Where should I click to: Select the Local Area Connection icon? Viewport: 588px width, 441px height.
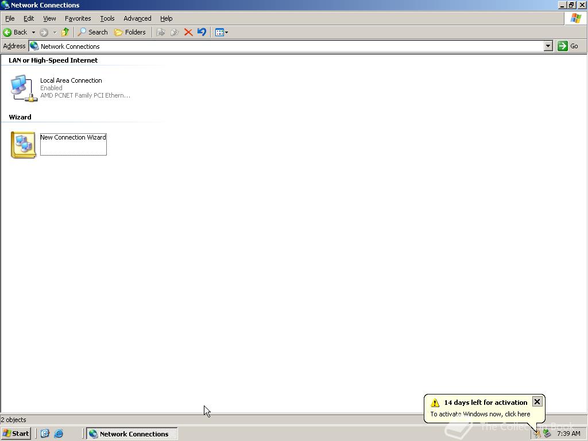(x=24, y=88)
